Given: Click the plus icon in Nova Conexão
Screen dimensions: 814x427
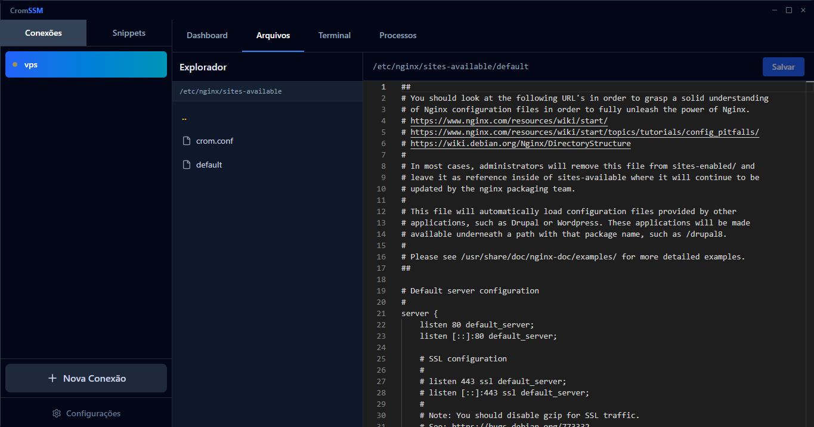Looking at the screenshot, I should coord(52,379).
